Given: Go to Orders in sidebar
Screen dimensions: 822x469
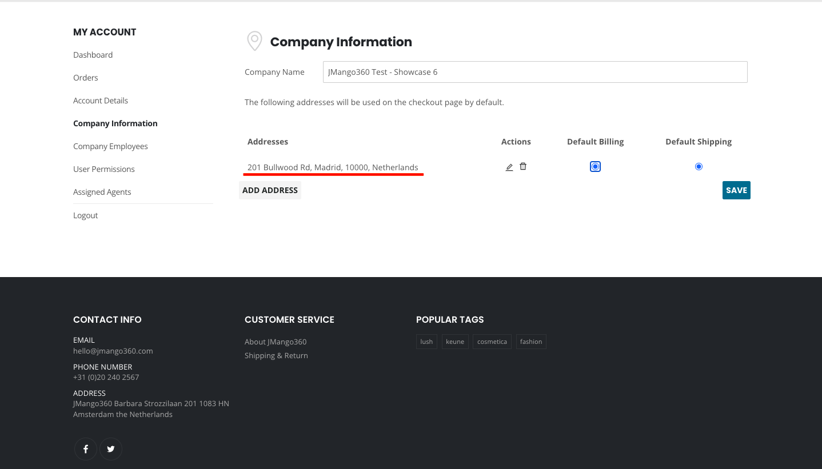Looking at the screenshot, I should click(x=86, y=78).
